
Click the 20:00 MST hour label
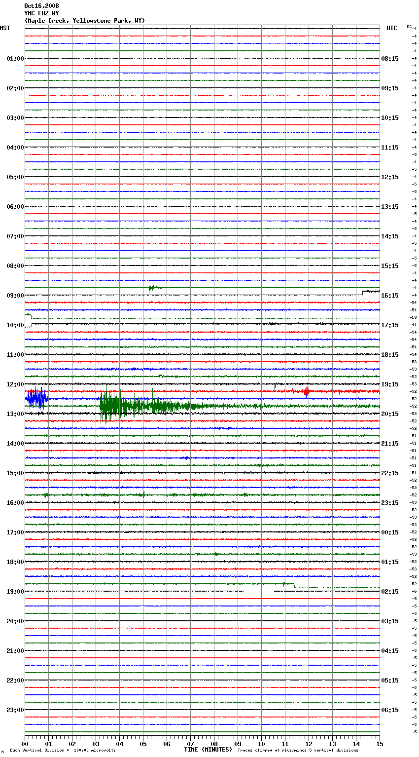pyautogui.click(x=15, y=621)
